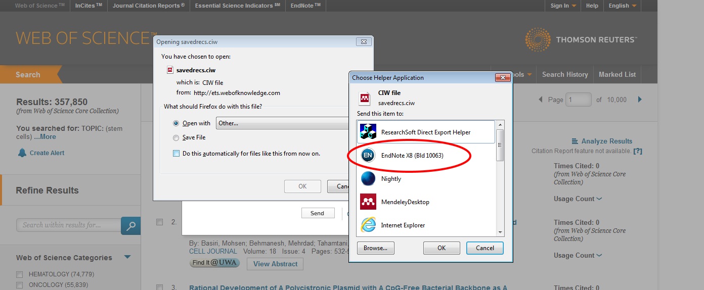This screenshot has height=290, width=704.
Task: Close the Opening savedrecs.ciw dialog
Action: coord(364,42)
